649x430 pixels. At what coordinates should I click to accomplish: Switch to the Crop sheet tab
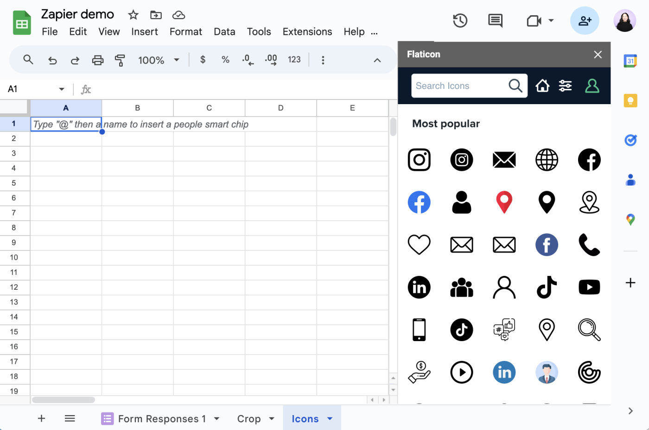249,418
